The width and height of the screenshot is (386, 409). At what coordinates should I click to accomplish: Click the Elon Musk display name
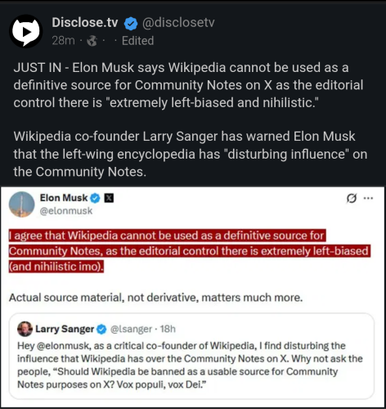[x=64, y=198]
